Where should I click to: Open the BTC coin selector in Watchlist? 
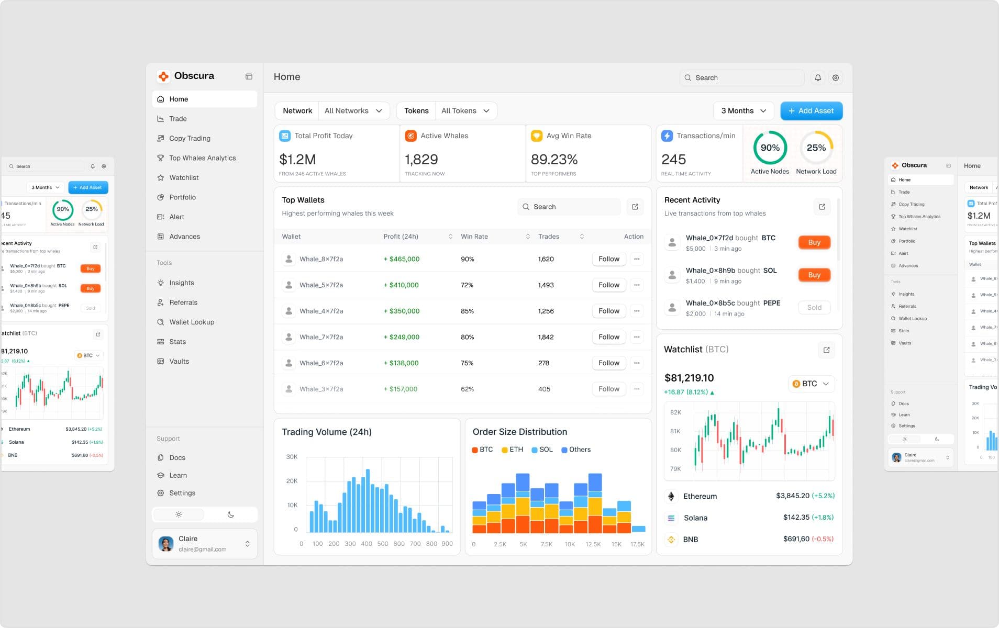tap(811, 384)
